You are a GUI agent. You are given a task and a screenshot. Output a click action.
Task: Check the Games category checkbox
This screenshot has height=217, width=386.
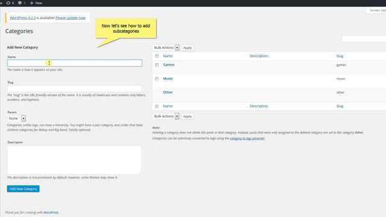click(157, 65)
